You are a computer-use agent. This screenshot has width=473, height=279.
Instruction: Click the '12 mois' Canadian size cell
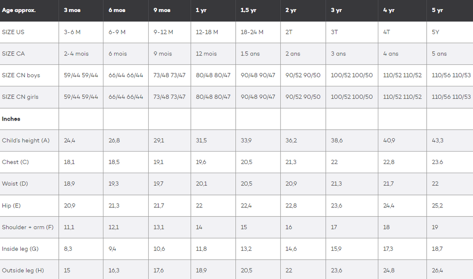point(206,54)
